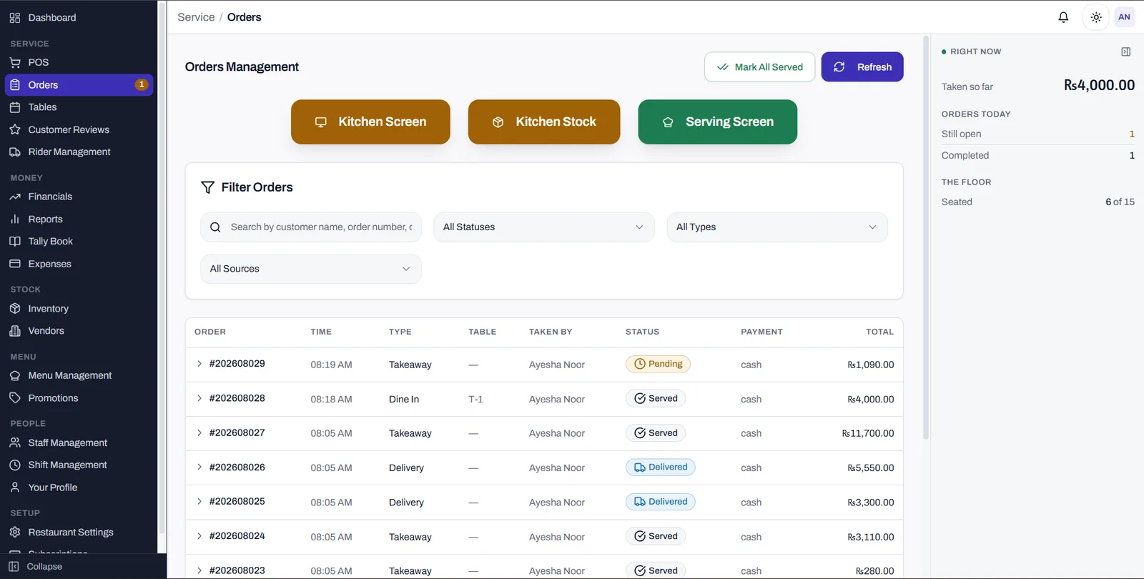1144x579 pixels.
Task: Toggle light/dark theme sun icon
Action: click(1096, 17)
